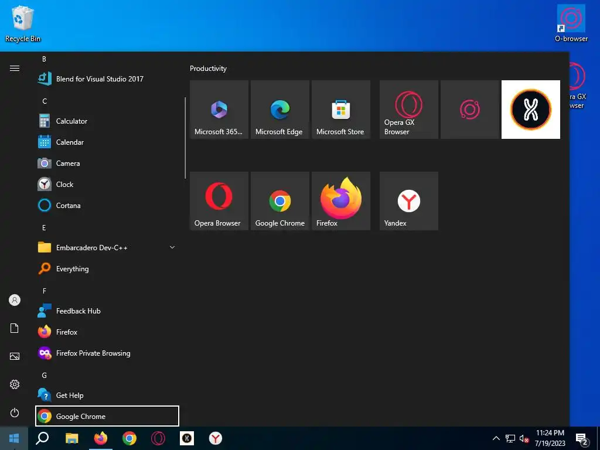Open Settings gear in Start sidebar

click(x=15, y=384)
